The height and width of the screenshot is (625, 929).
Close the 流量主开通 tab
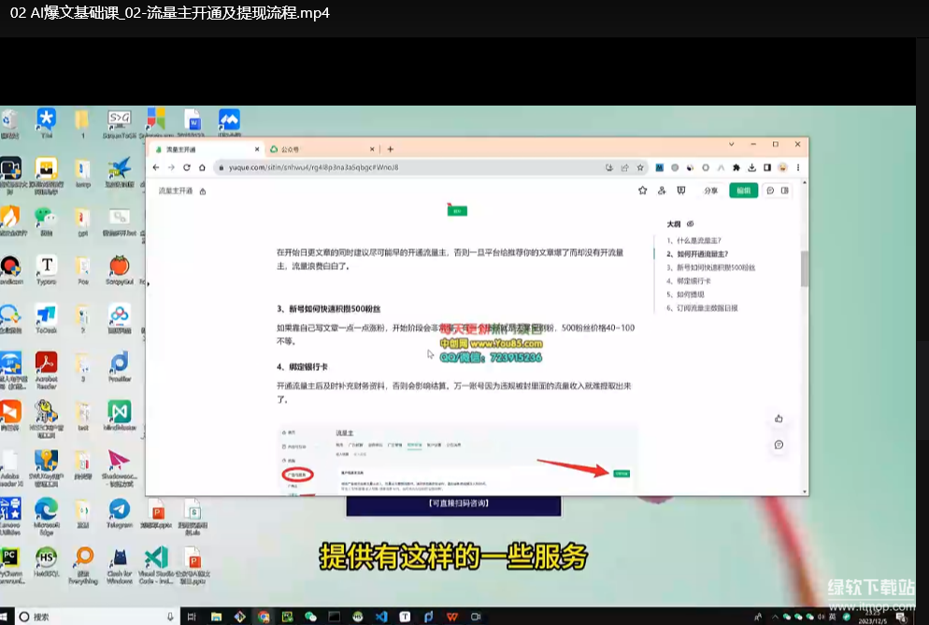(x=257, y=149)
